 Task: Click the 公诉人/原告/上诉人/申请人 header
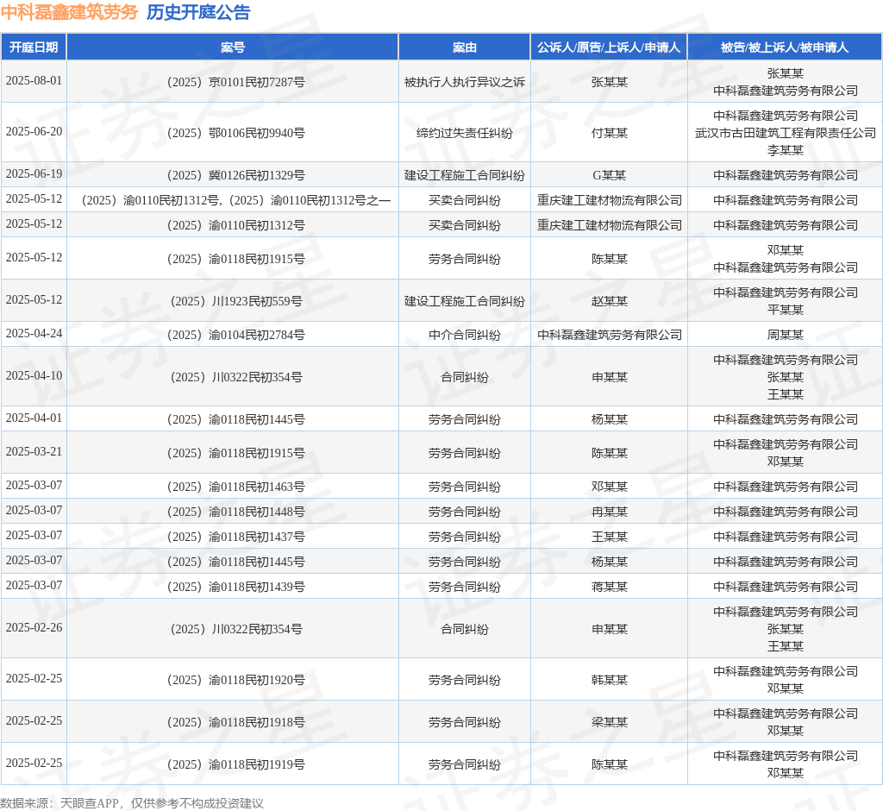point(609,47)
